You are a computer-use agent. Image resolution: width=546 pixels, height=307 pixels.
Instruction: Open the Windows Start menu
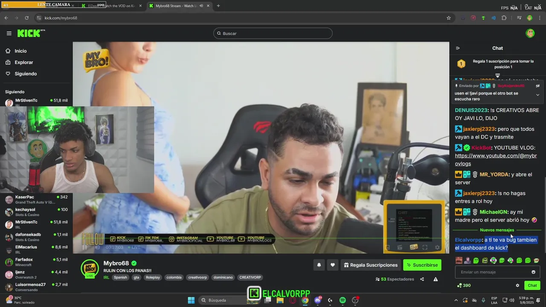pos(191,300)
